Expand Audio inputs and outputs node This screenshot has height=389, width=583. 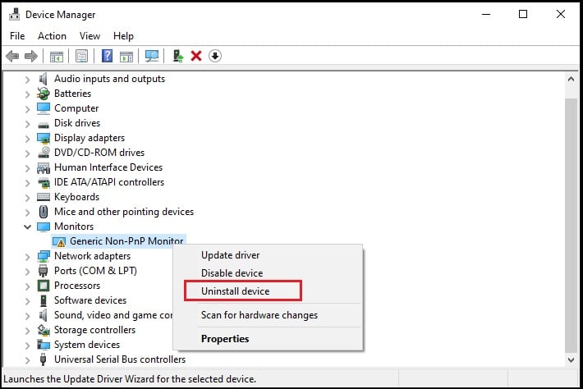pyautogui.click(x=27, y=79)
